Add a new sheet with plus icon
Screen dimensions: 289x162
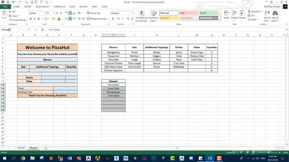click(x=46, y=148)
